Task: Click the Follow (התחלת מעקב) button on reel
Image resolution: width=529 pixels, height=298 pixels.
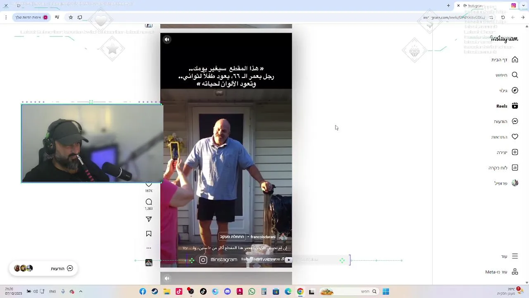Action: click(x=232, y=237)
